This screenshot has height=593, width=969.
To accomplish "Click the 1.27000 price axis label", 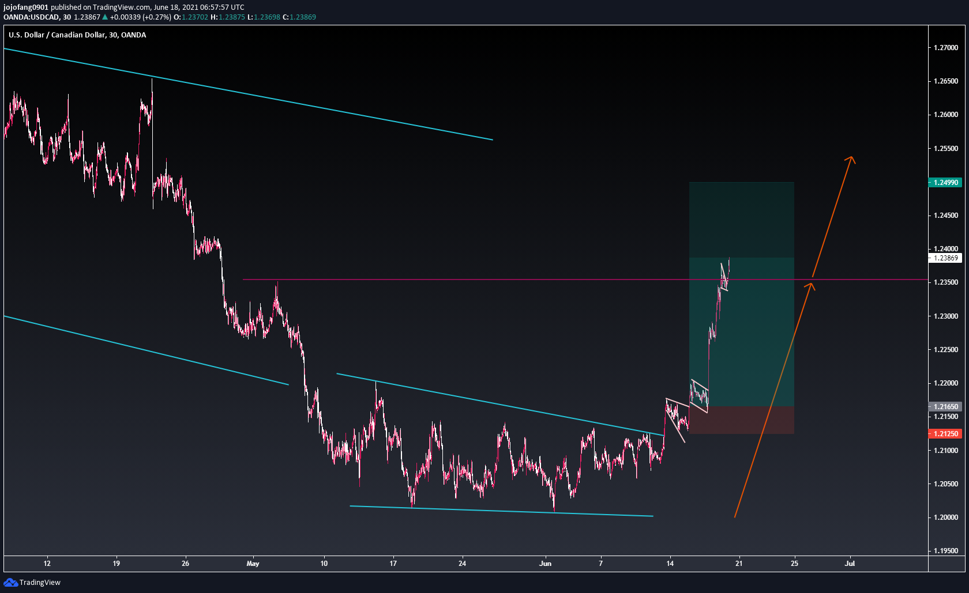I will (x=946, y=48).
